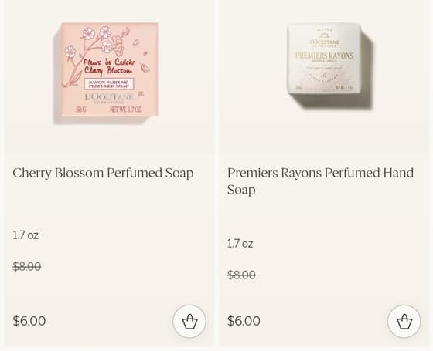Click the L'Occitane logo on the pink soap box

point(109,98)
